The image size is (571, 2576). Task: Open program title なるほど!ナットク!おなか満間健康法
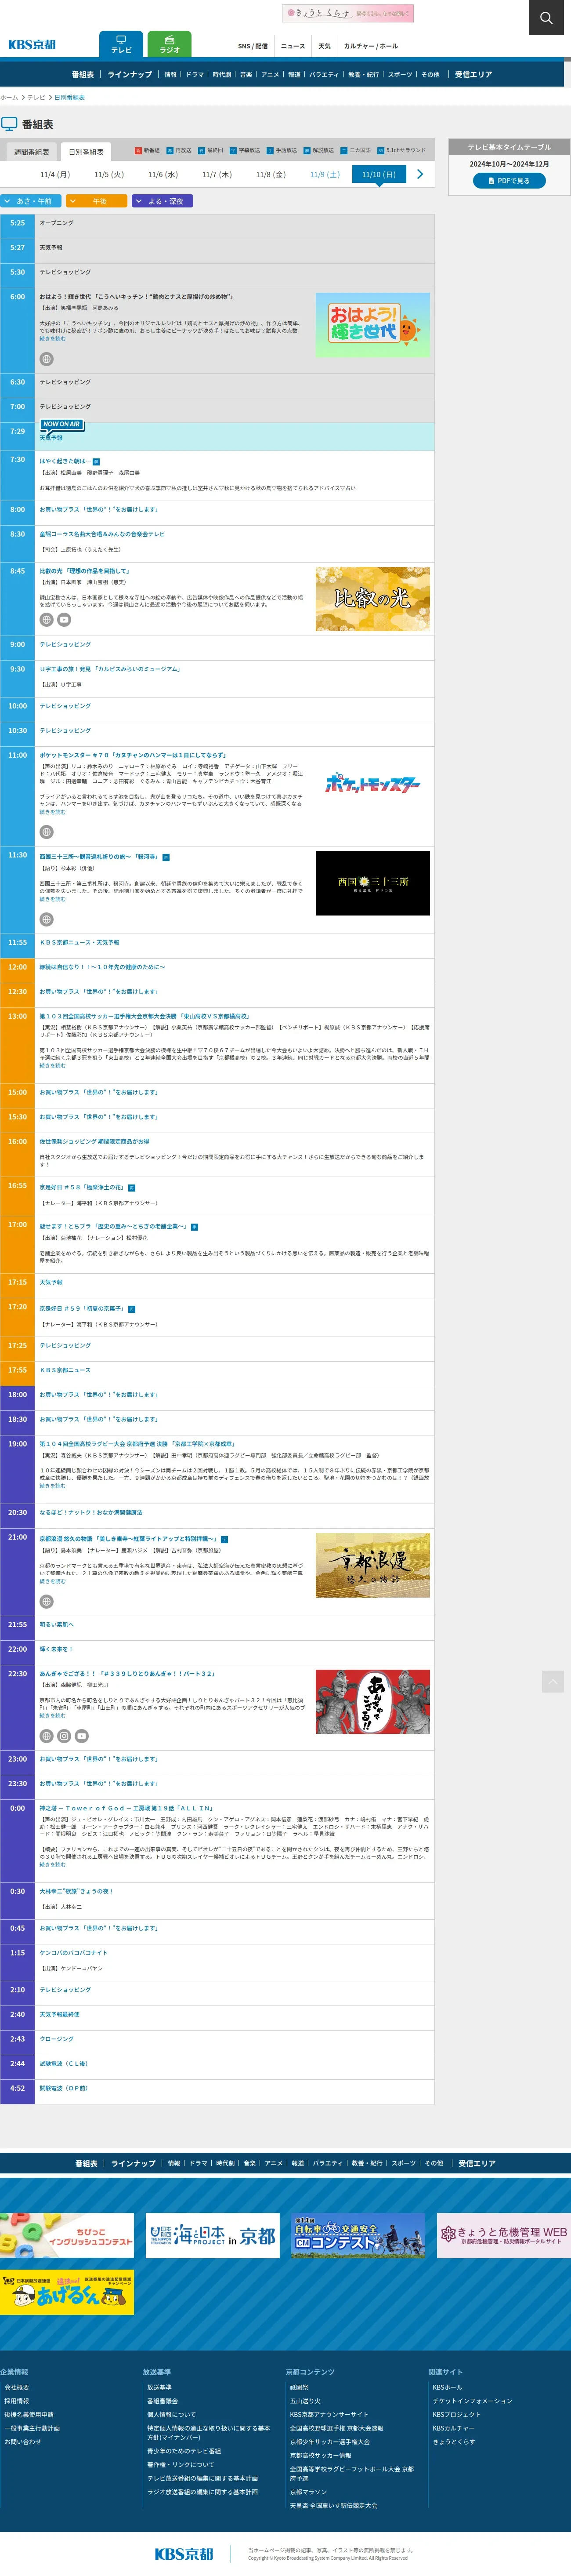tap(91, 1512)
